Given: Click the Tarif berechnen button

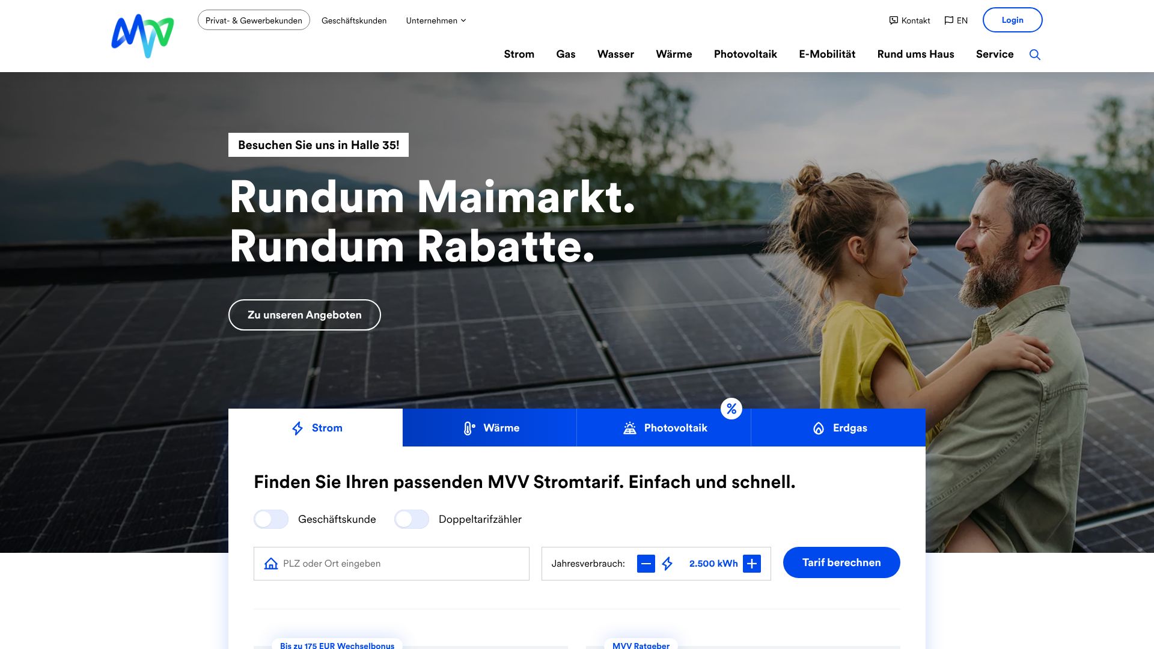Looking at the screenshot, I should pos(841,562).
